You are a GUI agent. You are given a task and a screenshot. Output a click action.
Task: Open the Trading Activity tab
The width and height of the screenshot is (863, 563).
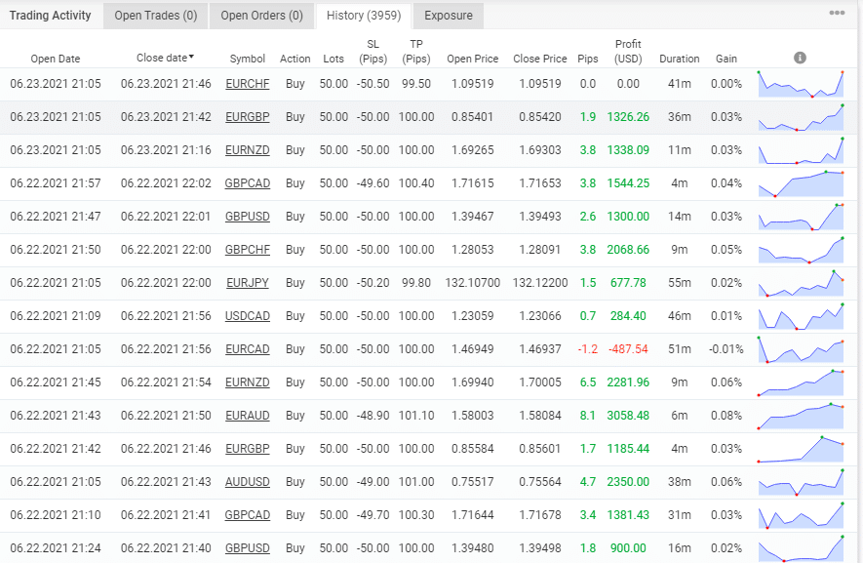point(51,16)
